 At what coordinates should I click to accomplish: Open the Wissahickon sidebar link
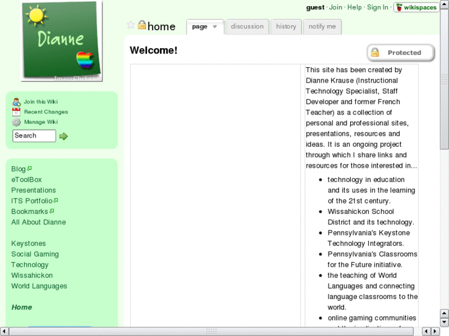click(31, 276)
